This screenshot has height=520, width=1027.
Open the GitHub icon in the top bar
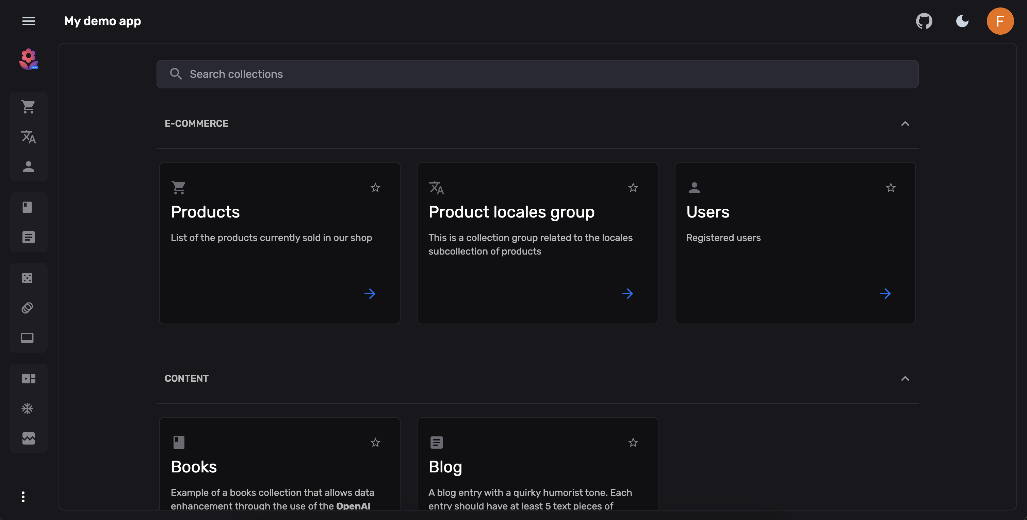[925, 21]
